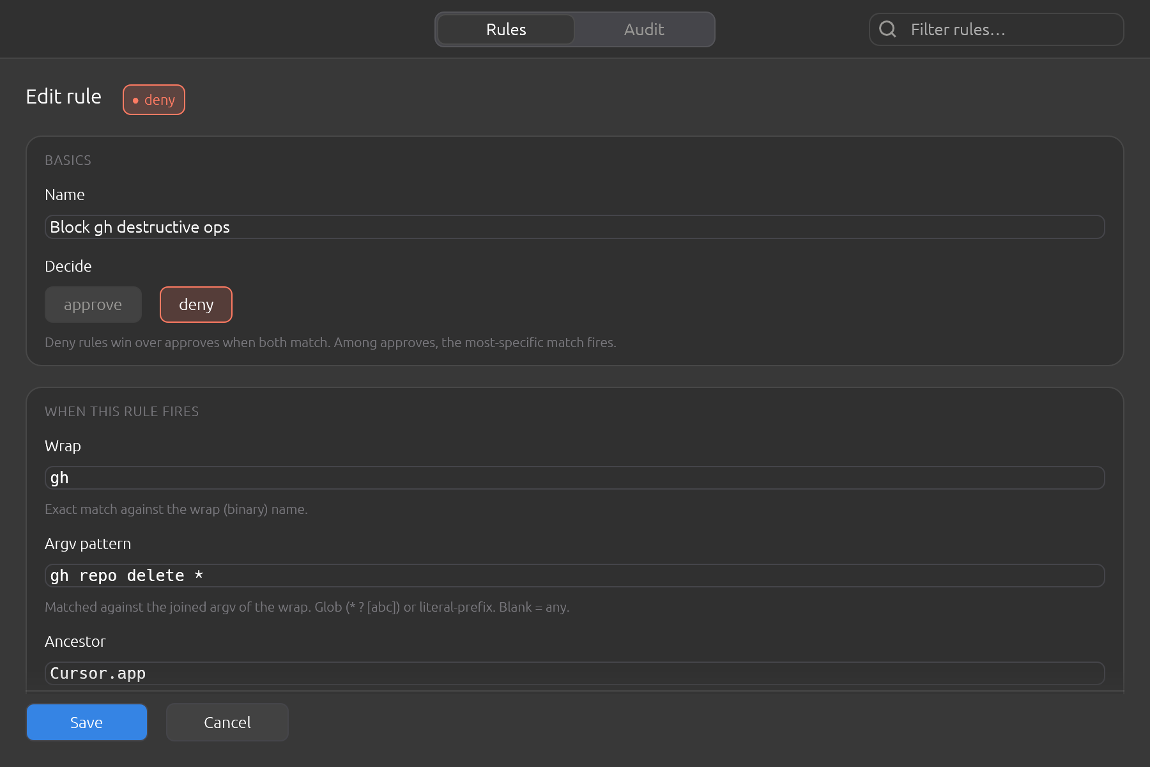
Task: Click the Wrap field containing gh
Action: coord(575,478)
